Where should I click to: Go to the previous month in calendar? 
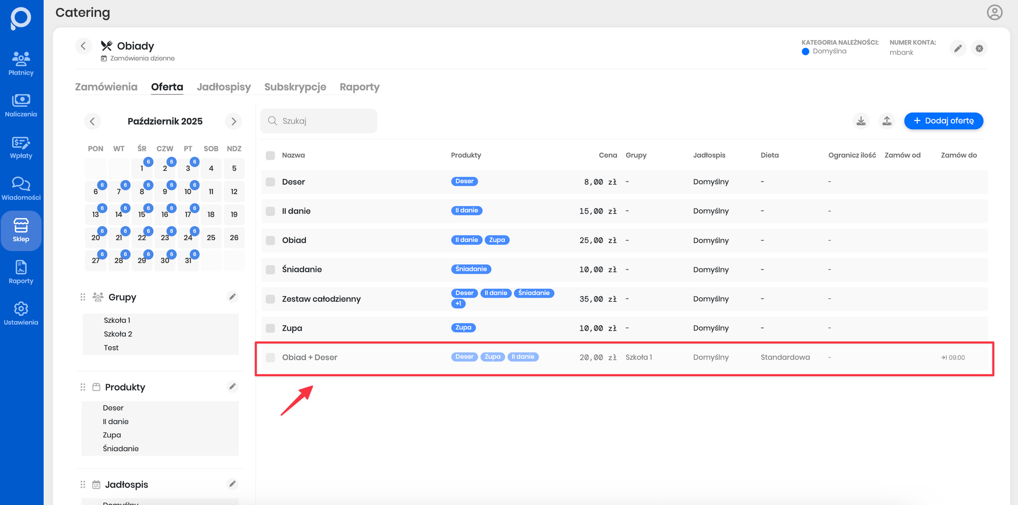pyautogui.click(x=92, y=122)
